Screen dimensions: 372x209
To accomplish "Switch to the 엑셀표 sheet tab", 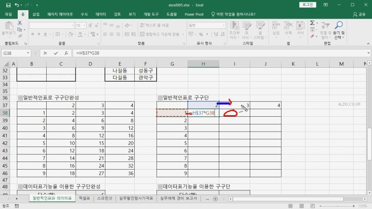I will (x=84, y=198).
